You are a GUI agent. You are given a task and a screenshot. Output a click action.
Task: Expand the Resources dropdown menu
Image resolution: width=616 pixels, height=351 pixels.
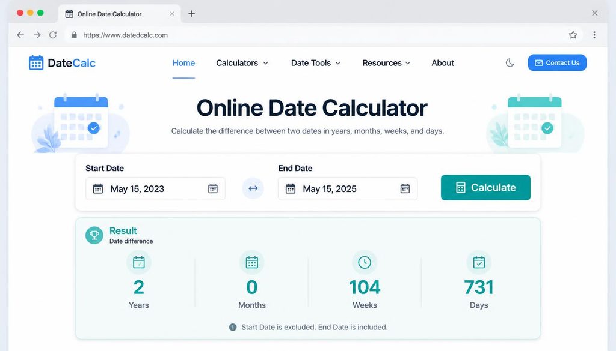(x=386, y=63)
